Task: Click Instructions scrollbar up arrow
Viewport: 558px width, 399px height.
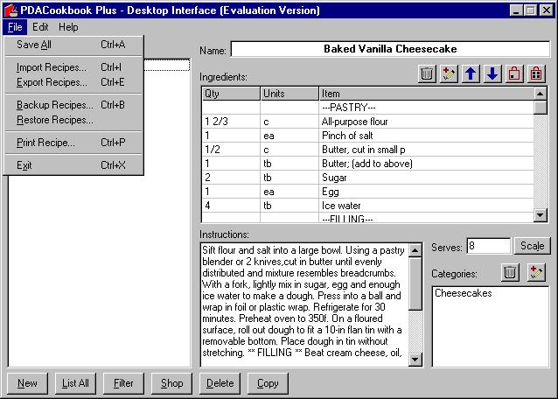Action: 415,250
